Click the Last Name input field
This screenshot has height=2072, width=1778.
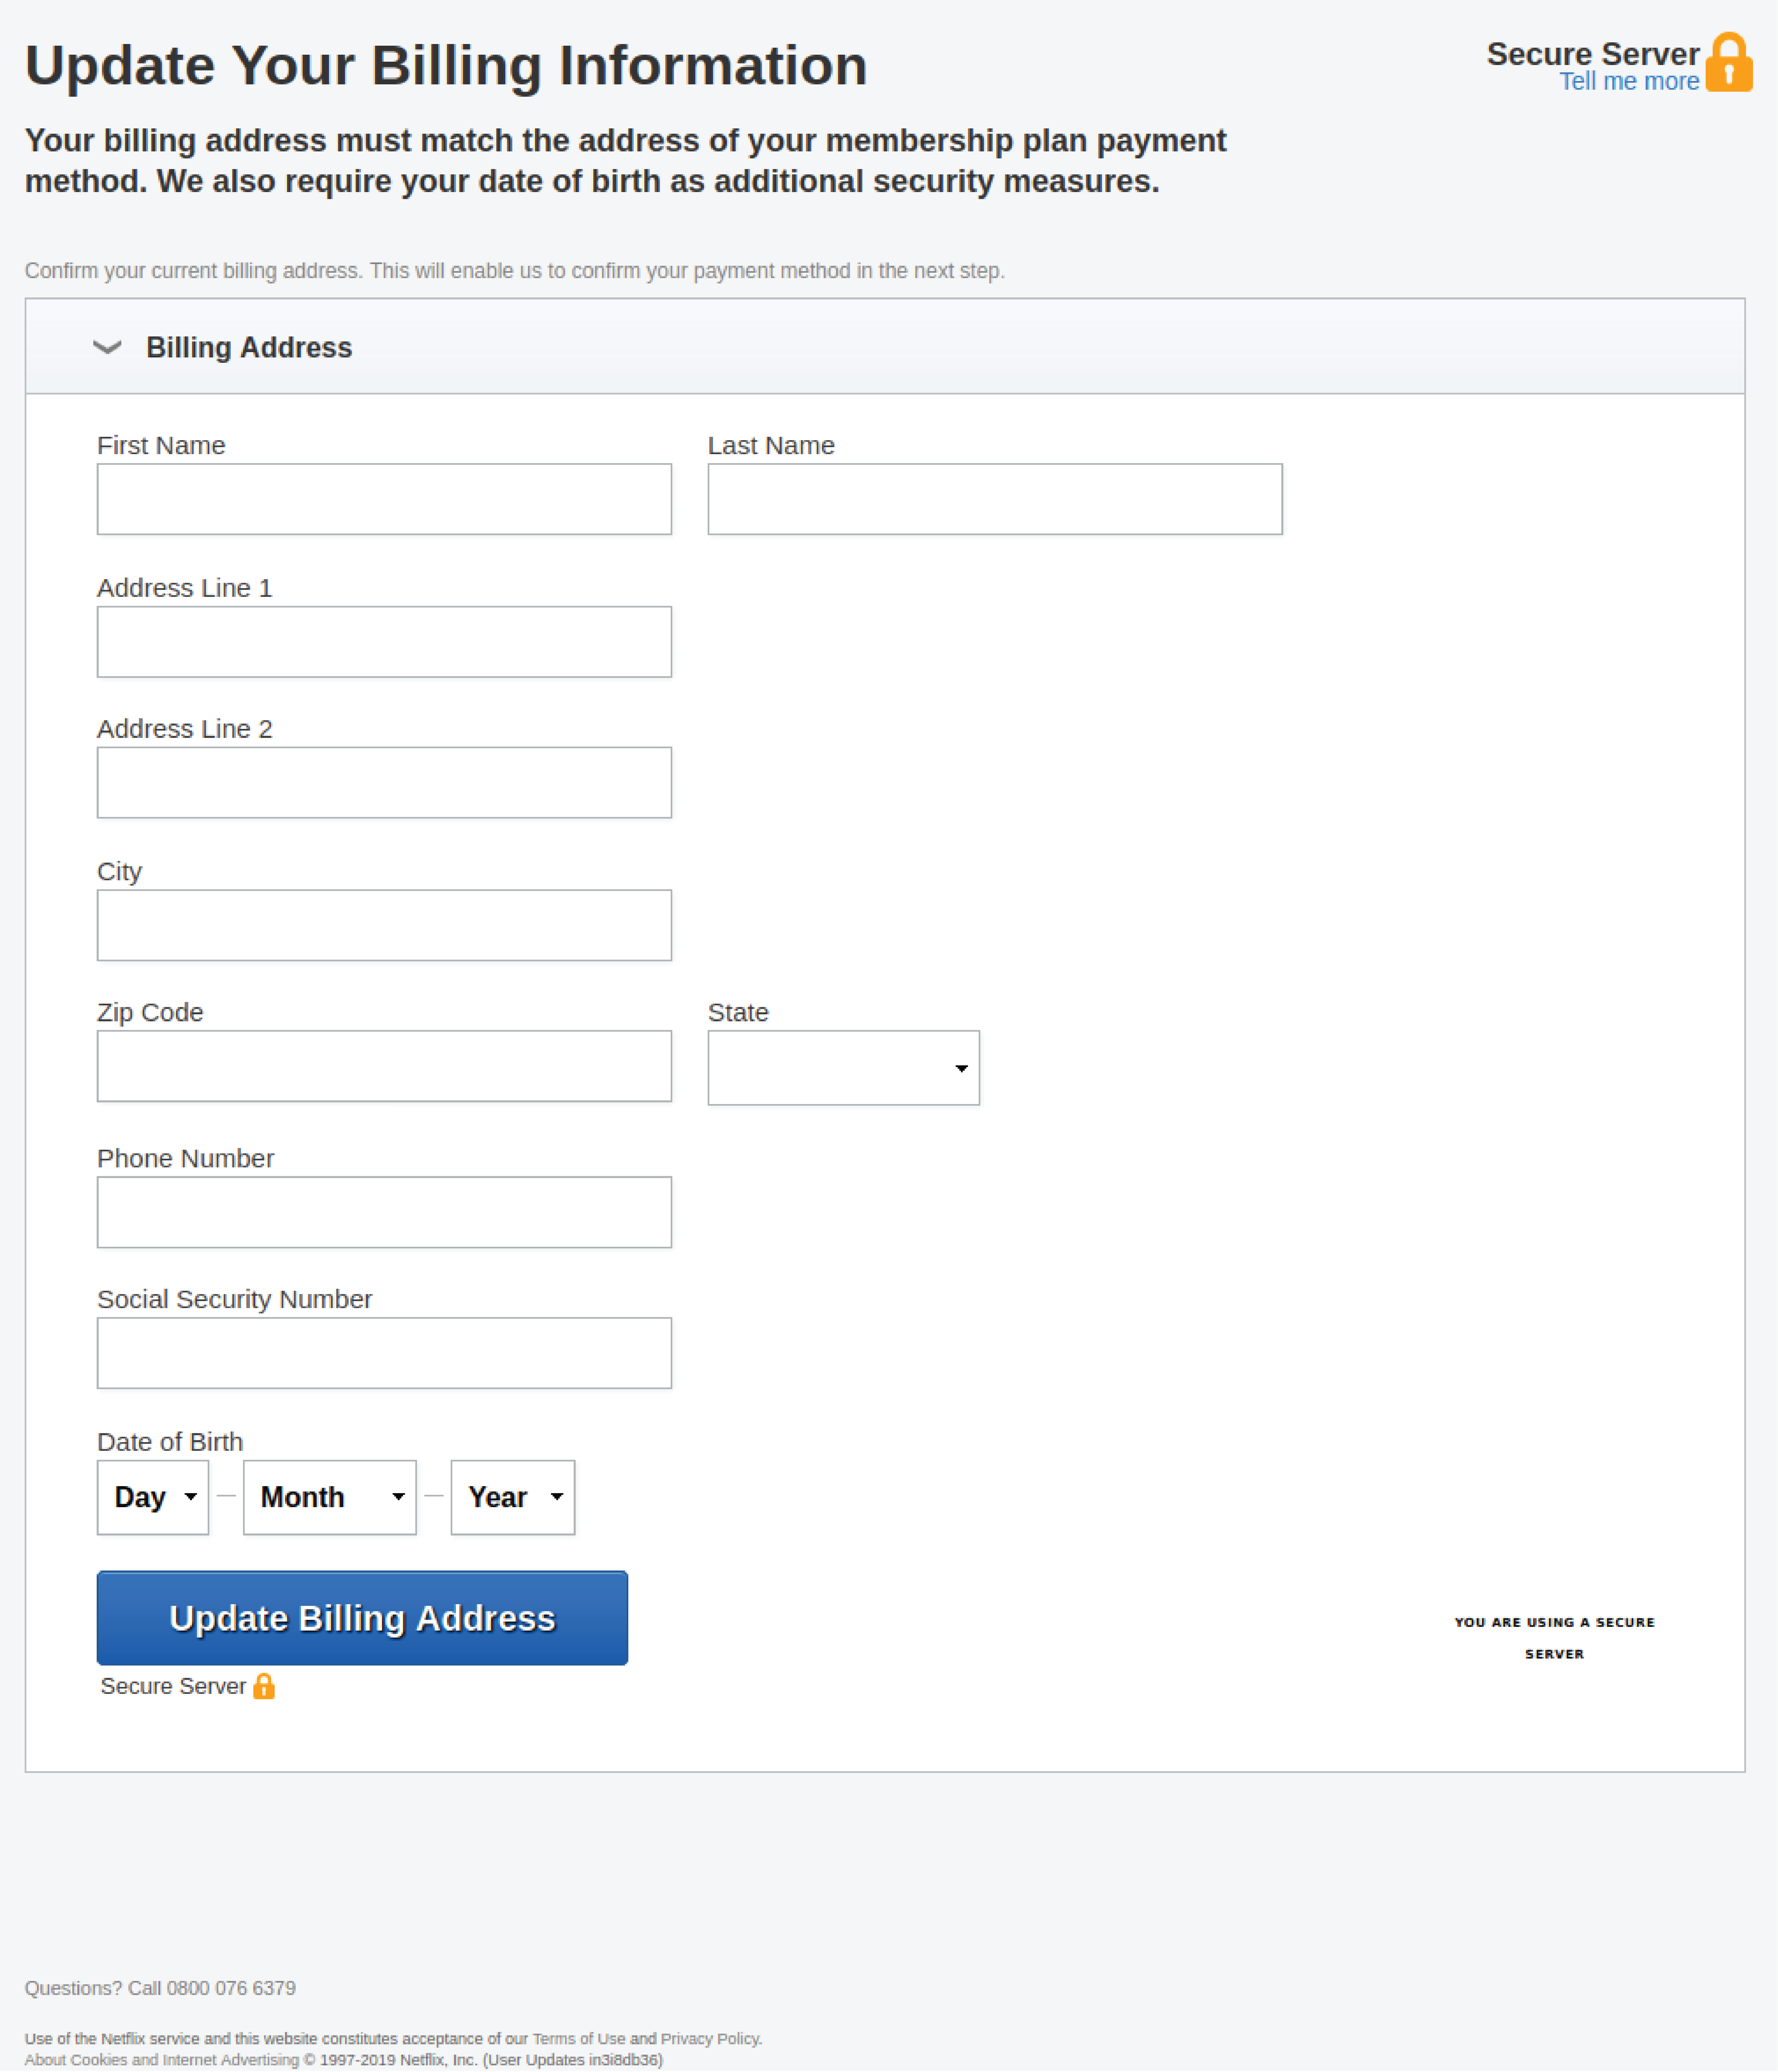[x=994, y=498]
